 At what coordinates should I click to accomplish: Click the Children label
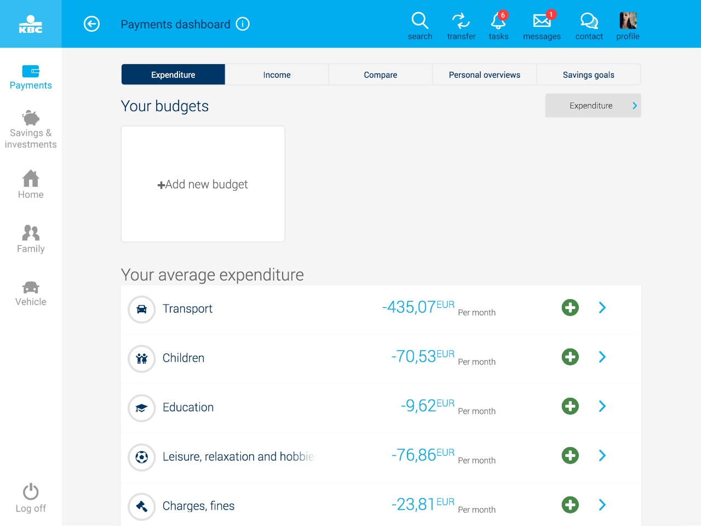click(x=183, y=358)
